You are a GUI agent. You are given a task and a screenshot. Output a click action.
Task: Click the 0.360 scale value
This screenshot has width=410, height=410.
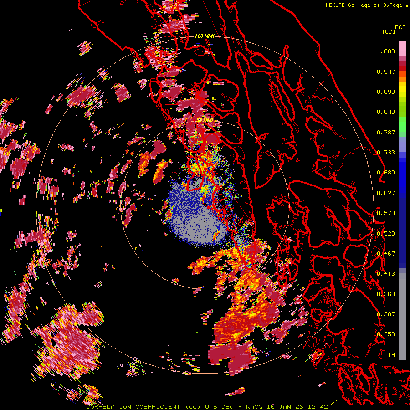pyautogui.click(x=386, y=294)
